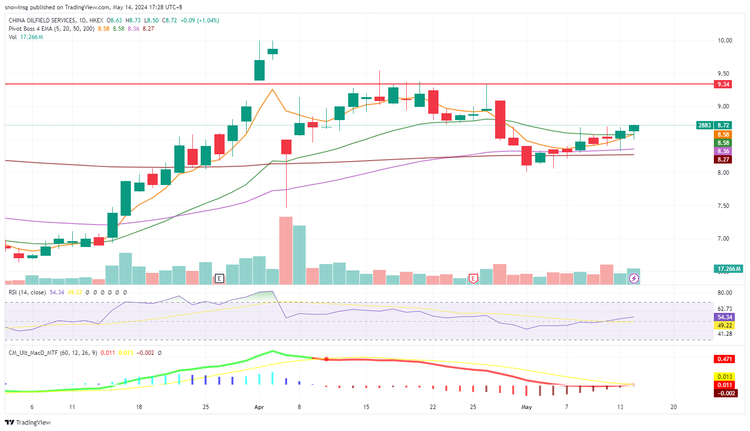750x431 pixels.
Task: Click the 7.00 price axis label
Action: click(723, 239)
